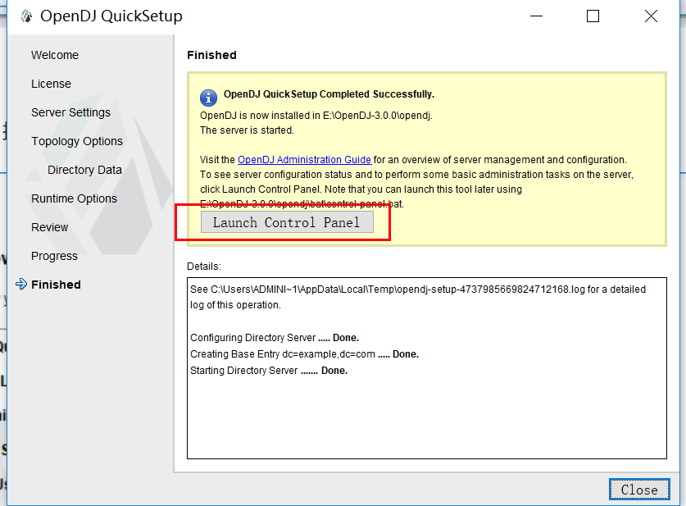Image resolution: width=686 pixels, height=506 pixels.
Task: Jump to the Runtime Options step
Action: click(x=74, y=198)
